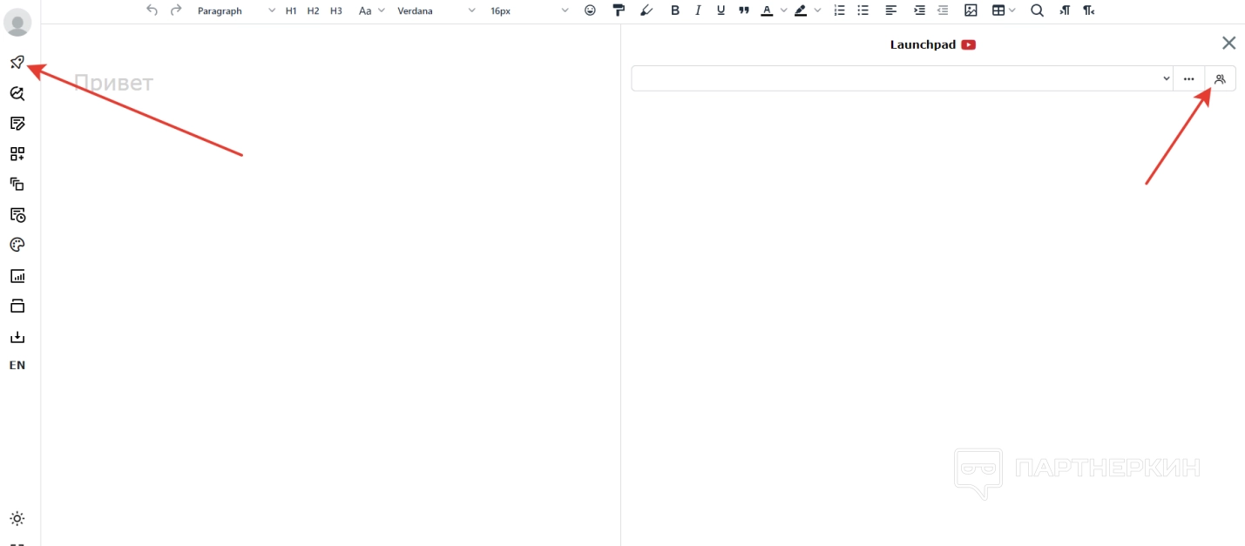Image resolution: width=1245 pixels, height=546 pixels.
Task: Toggle bold formatting
Action: (675, 10)
